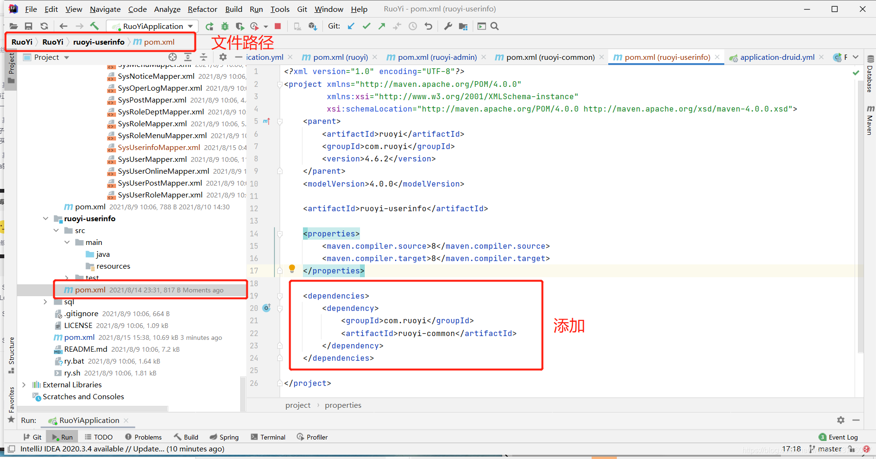The width and height of the screenshot is (876, 459).
Task: Start debugging with the bug icon
Action: point(224,26)
